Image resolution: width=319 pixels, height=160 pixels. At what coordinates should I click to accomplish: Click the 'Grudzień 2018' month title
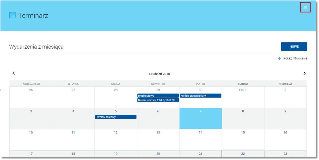pos(159,74)
